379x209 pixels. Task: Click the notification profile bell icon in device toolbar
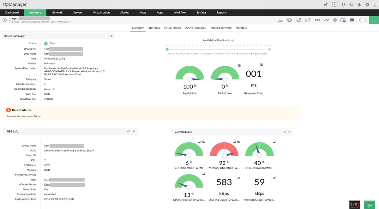(x=289, y=20)
